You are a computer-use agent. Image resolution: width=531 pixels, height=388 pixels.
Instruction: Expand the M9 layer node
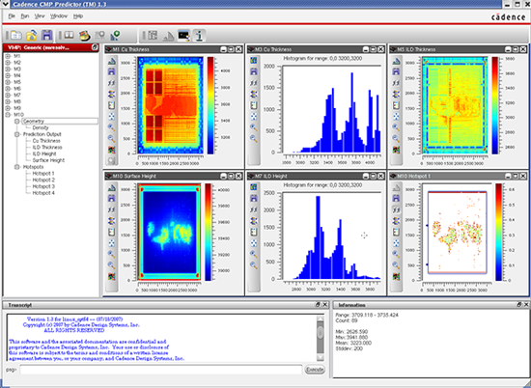click(x=8, y=108)
